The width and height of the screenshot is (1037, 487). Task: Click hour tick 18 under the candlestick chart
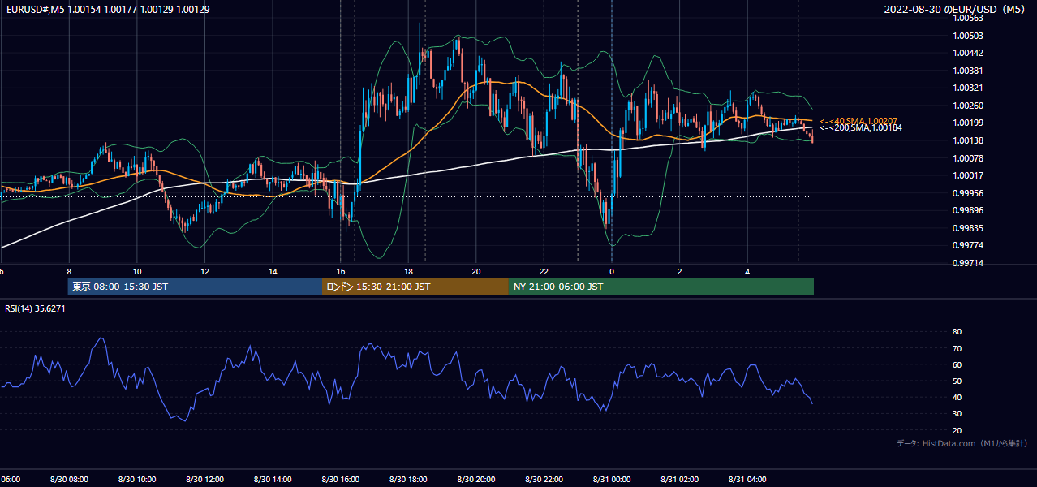pos(409,271)
